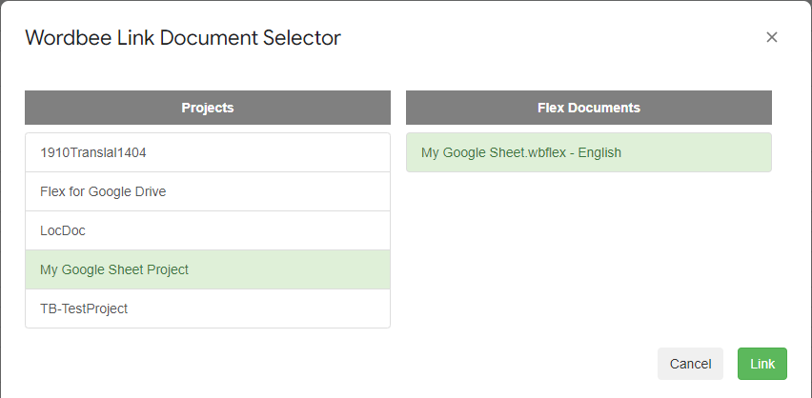Dismiss the dialog using the X icon

[x=772, y=37]
